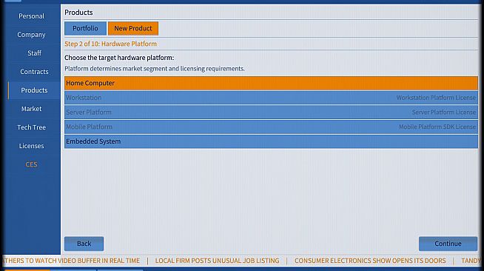This screenshot has height=271, width=484.
Task: Click the Products sidebar entry
Action: tap(34, 90)
